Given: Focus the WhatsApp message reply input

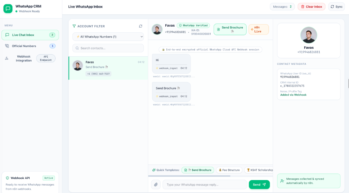Looking at the screenshot, I should point(205,184).
